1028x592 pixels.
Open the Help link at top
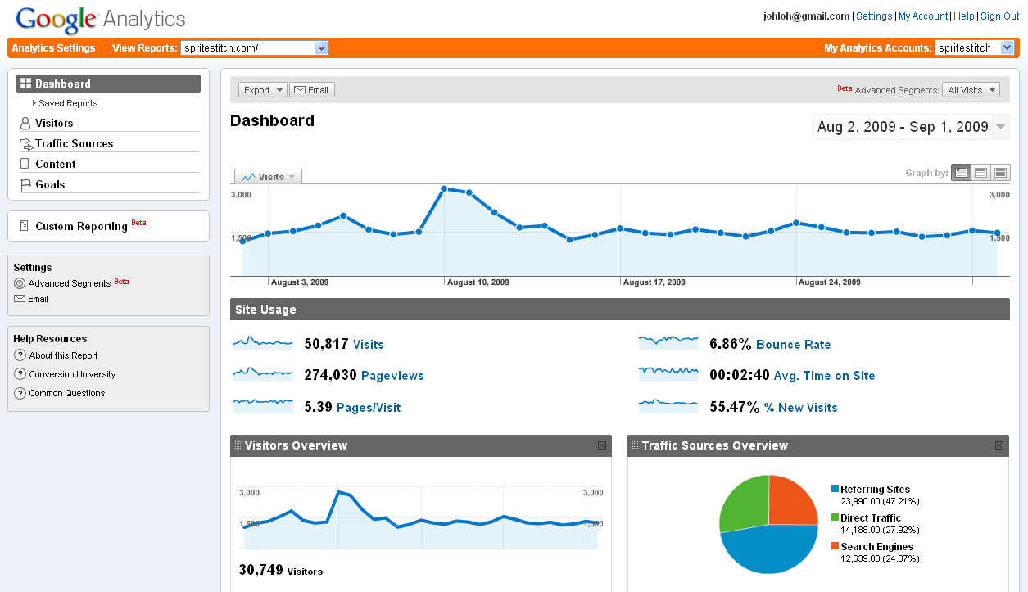[x=964, y=16]
